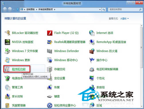Click the Flash Player (32 位) icon

[x=50, y=33]
